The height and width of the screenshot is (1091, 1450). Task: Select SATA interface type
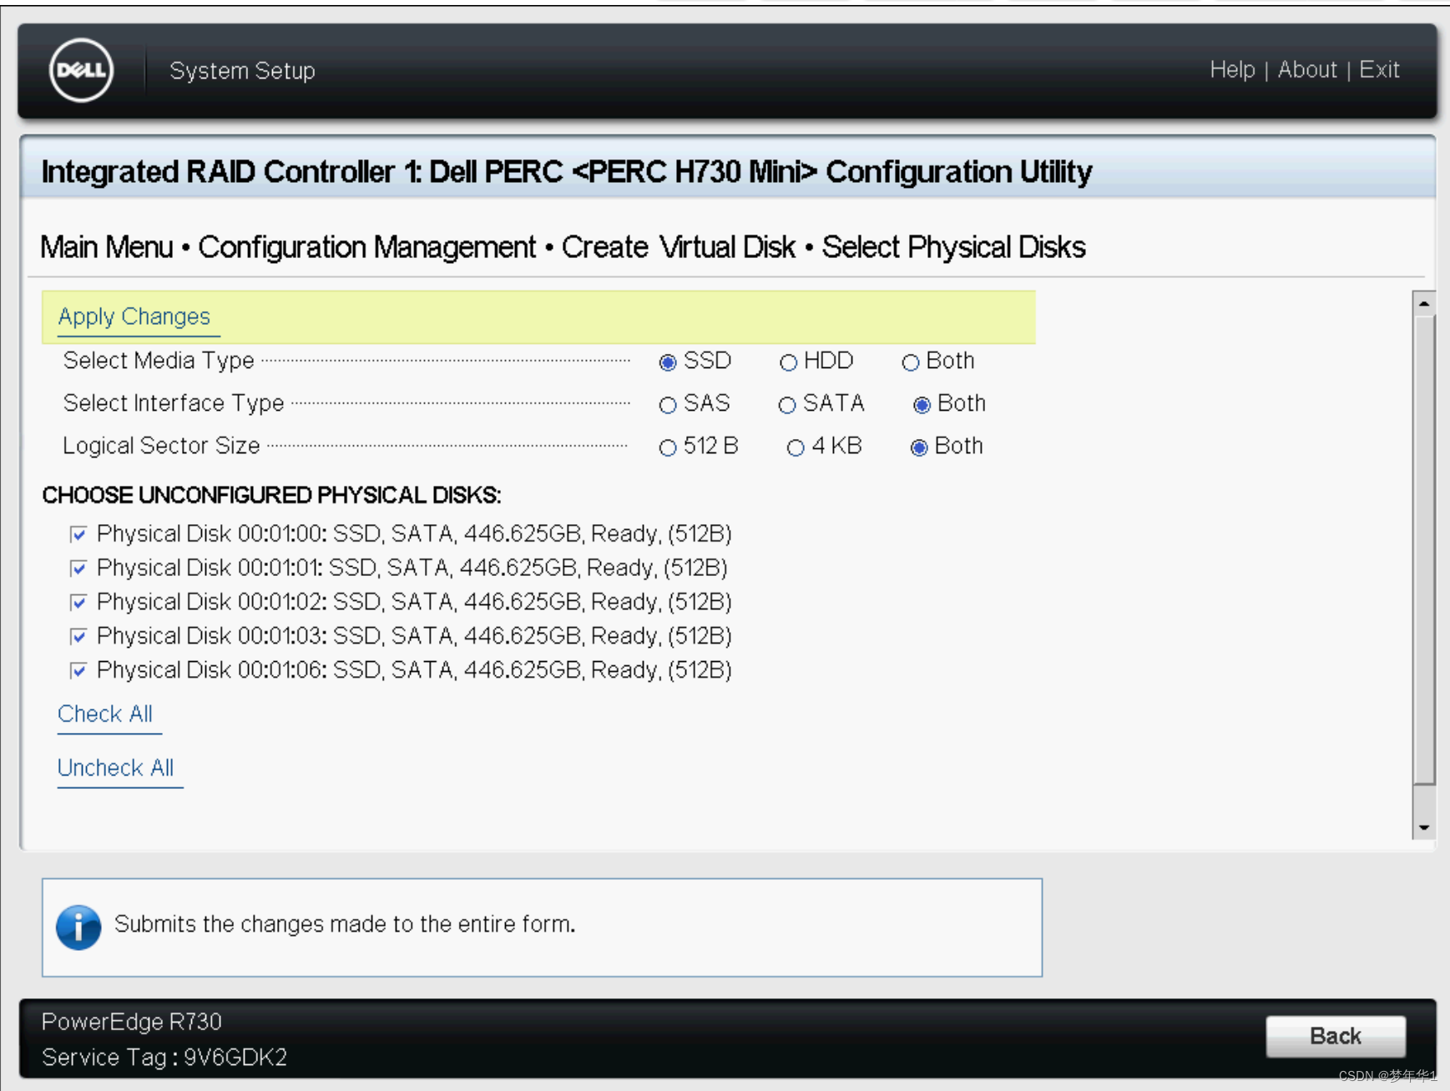[x=786, y=405]
